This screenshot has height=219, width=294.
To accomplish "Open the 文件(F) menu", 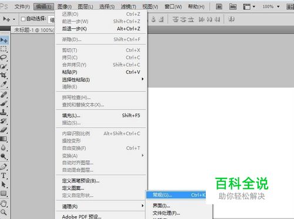I will [x=22, y=7].
